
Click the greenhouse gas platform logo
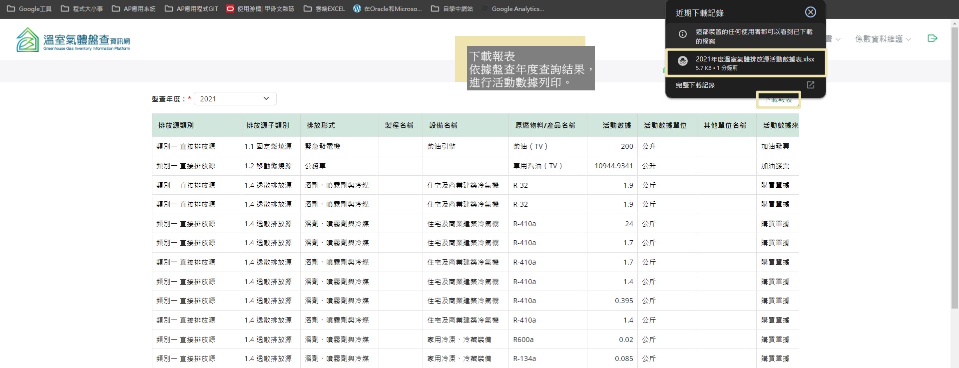pos(73,39)
